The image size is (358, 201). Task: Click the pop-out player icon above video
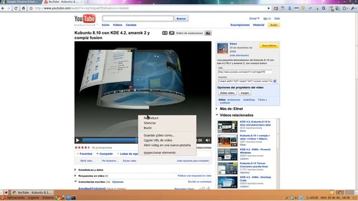click(172, 33)
